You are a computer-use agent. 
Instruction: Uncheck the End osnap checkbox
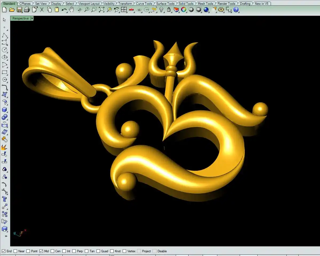pos(4,251)
